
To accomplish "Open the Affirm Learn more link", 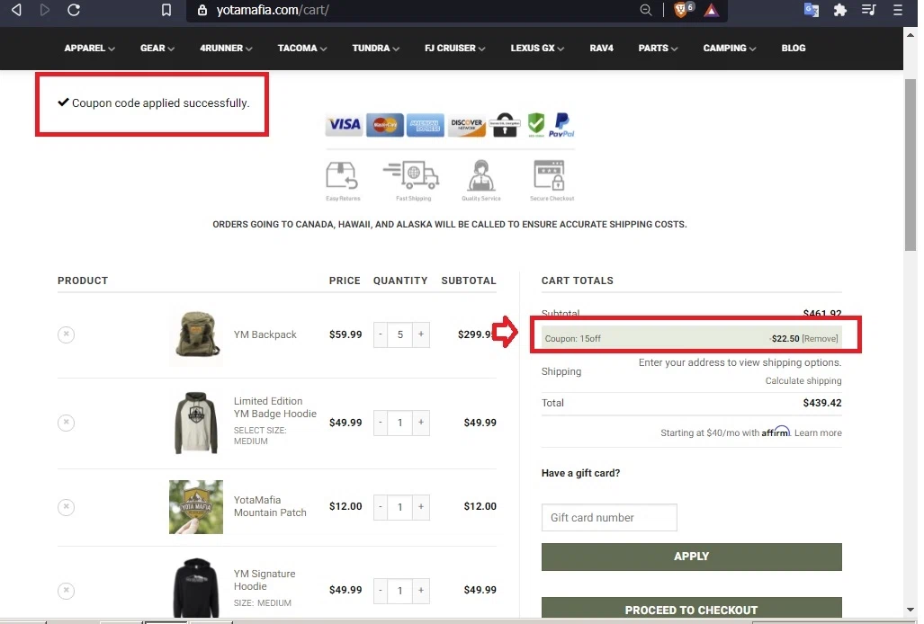I will [818, 432].
